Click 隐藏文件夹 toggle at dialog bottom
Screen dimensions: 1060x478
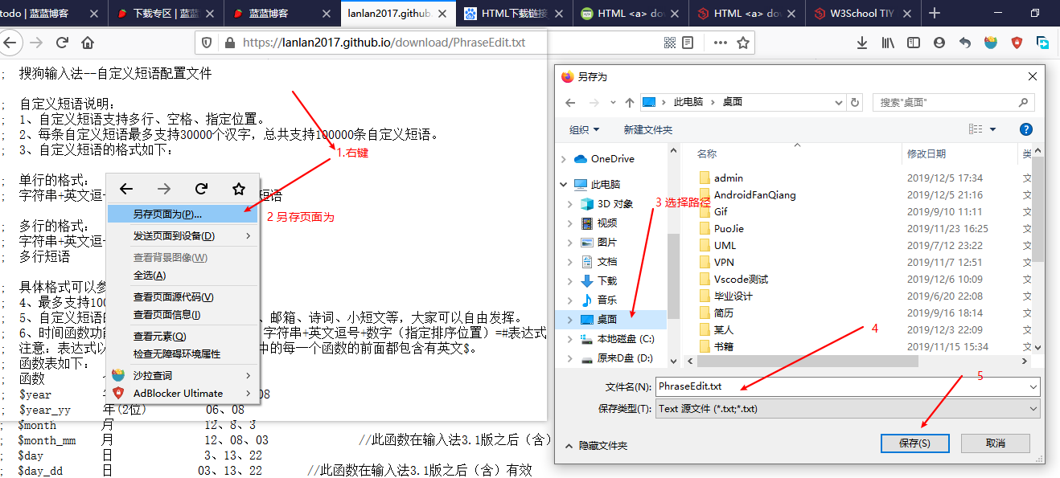pos(596,445)
